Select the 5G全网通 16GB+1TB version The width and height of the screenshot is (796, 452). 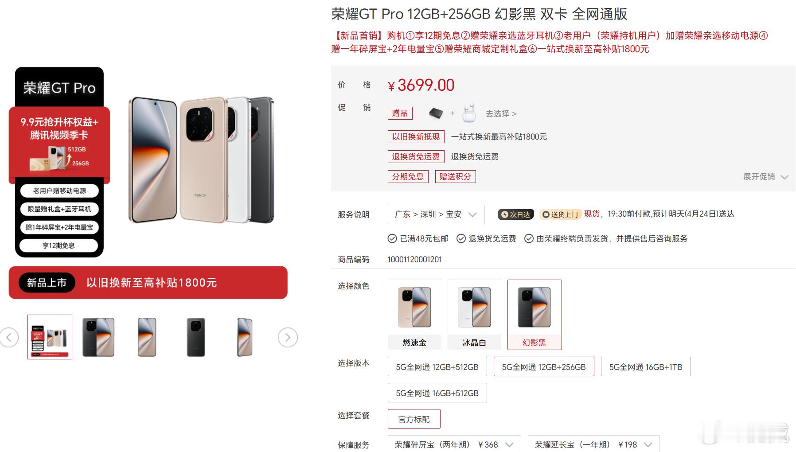(646, 367)
